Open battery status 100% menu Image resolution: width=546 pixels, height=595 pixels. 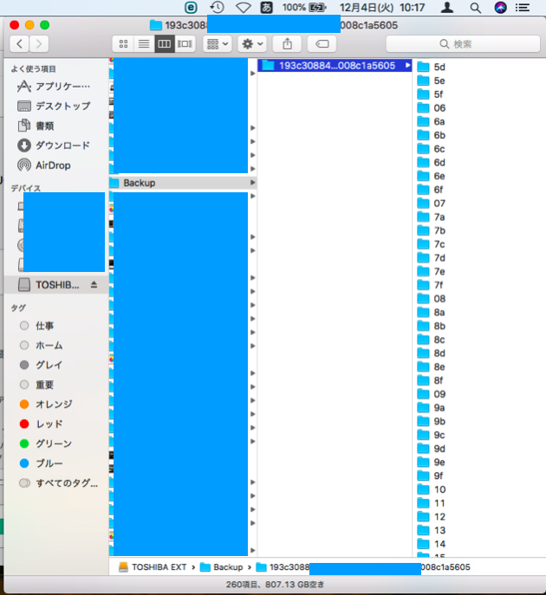(303, 7)
